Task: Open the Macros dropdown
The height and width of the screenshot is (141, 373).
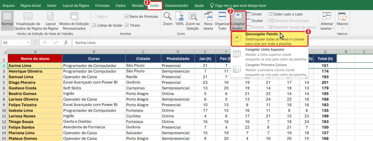Action: click(342, 21)
